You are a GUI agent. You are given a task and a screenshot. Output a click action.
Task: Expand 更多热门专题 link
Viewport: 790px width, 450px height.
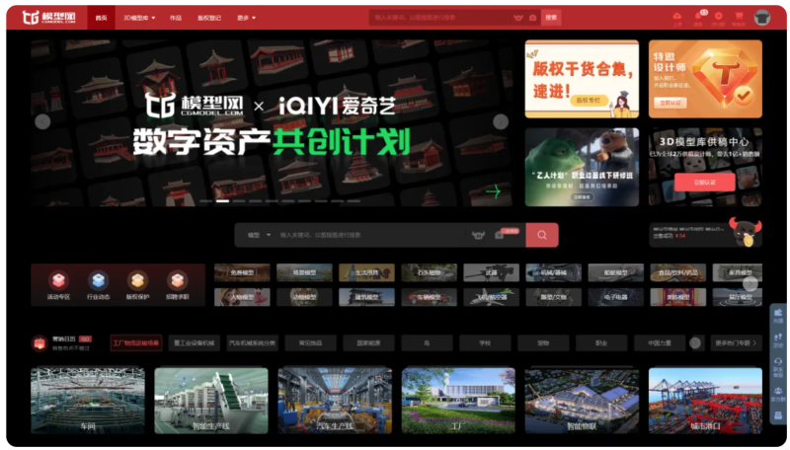(x=736, y=343)
